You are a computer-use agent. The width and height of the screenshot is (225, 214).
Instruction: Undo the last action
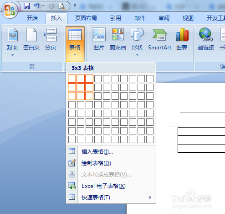click(36, 6)
